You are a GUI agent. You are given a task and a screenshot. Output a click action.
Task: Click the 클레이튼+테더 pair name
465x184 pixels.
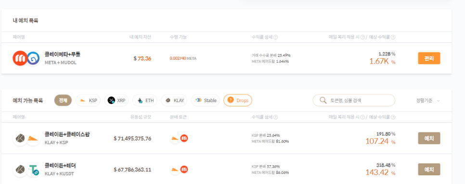tap(60, 165)
